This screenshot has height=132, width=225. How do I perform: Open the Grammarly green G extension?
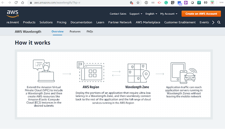(166, 2)
